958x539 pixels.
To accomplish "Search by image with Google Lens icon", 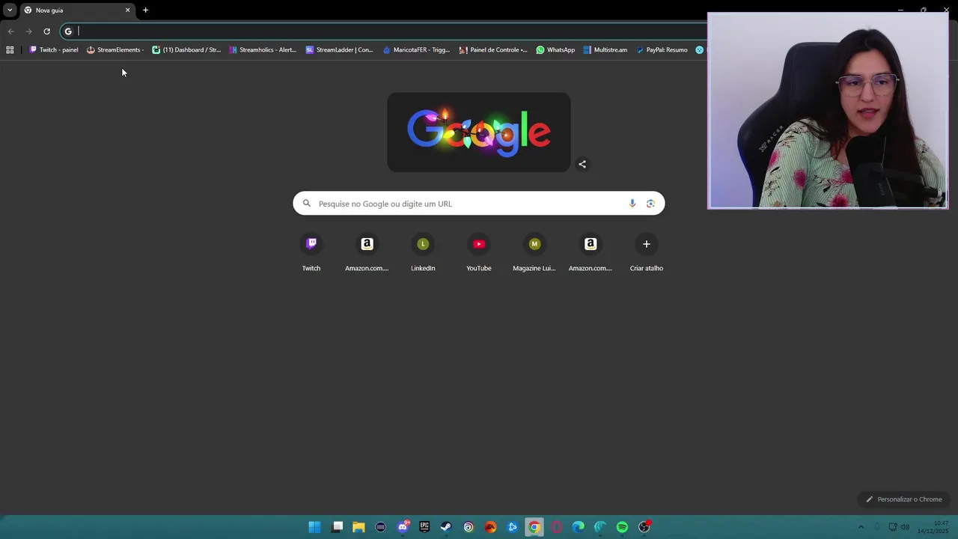I will (650, 204).
